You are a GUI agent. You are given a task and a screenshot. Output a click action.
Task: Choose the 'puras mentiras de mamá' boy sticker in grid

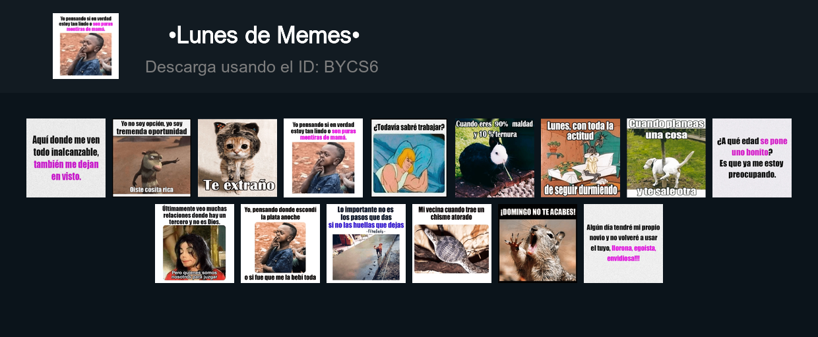coord(323,158)
